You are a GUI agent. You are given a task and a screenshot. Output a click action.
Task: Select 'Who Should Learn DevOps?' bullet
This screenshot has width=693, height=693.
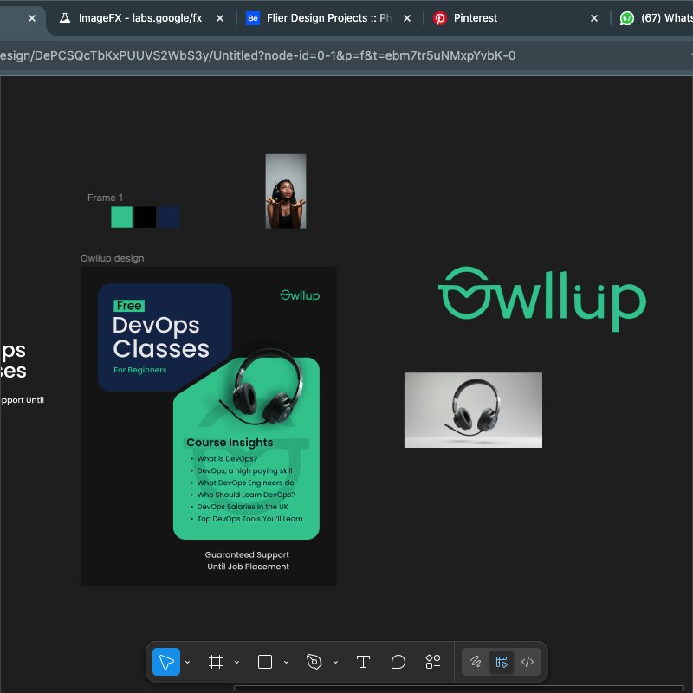246,495
